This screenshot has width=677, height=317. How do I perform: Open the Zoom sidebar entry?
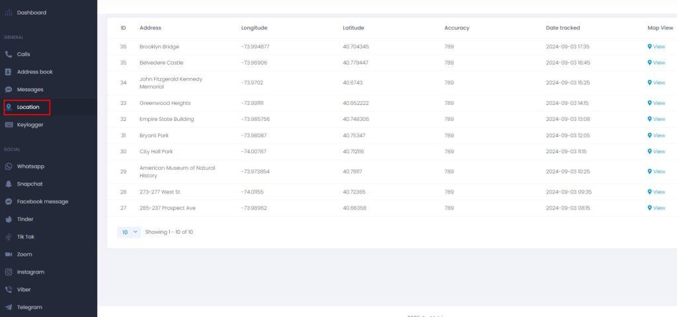(x=24, y=254)
